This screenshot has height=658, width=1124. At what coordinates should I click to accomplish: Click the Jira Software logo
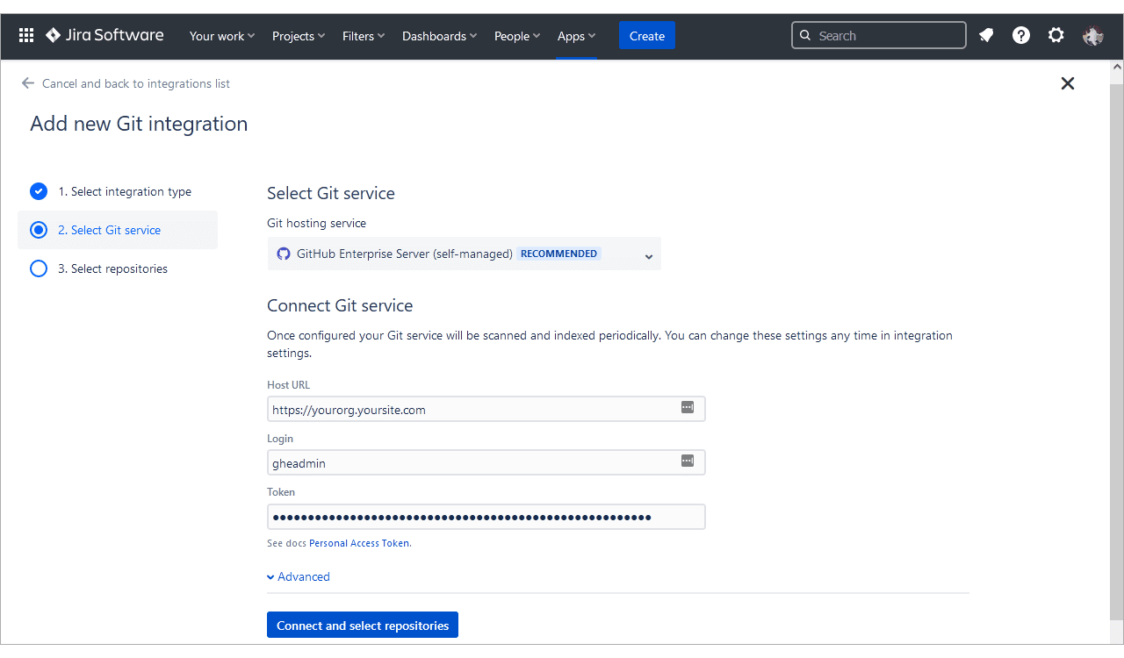pos(104,36)
